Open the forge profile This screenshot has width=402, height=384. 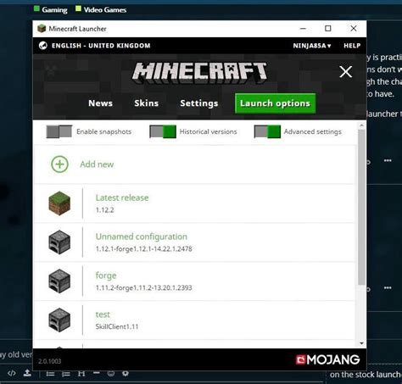pyautogui.click(x=194, y=281)
